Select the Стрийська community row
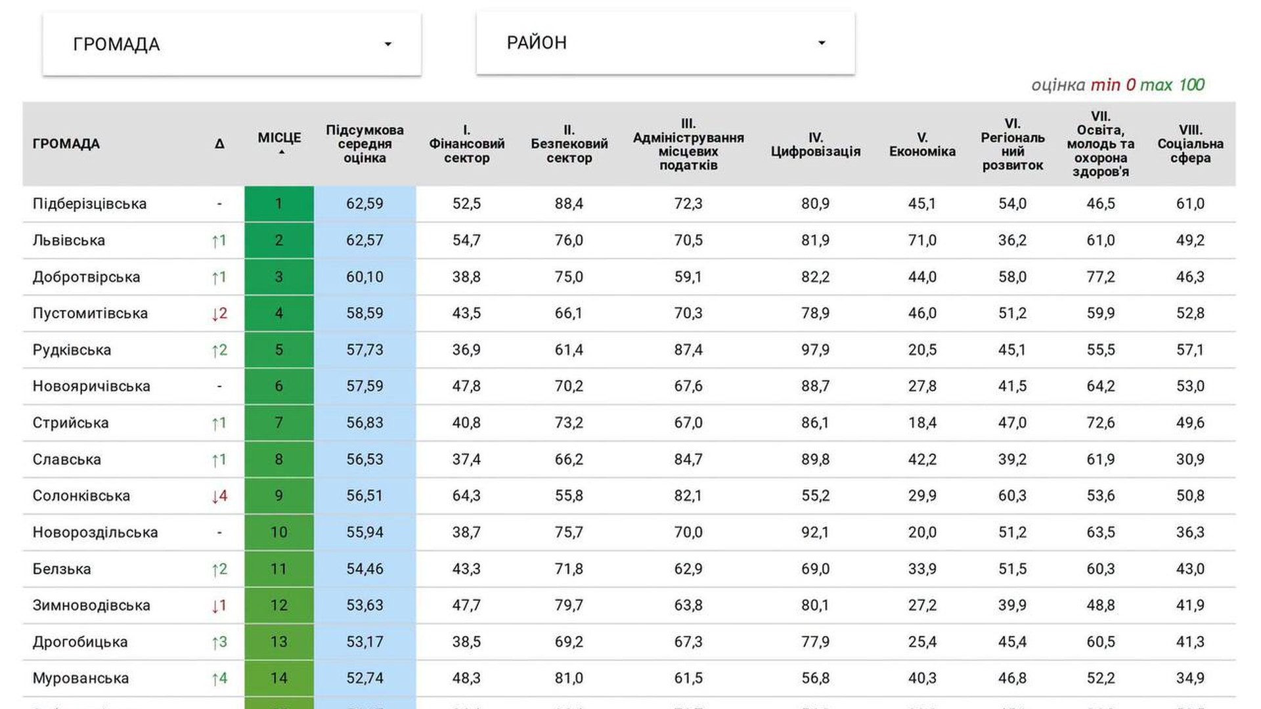This screenshot has width=1261, height=709. [x=629, y=423]
